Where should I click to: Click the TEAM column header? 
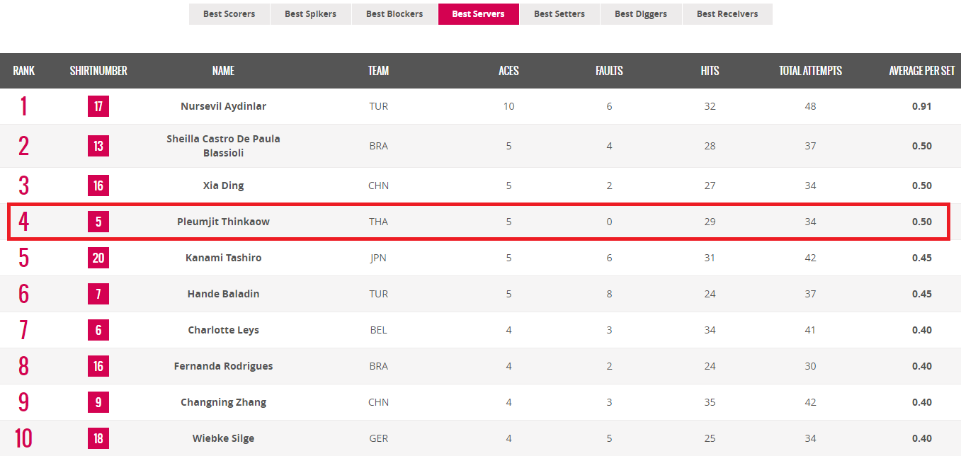coord(379,71)
